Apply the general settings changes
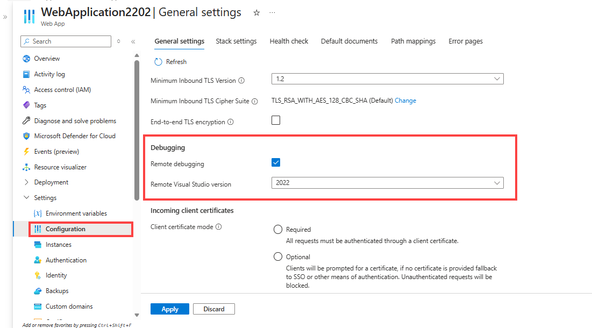 169,309
